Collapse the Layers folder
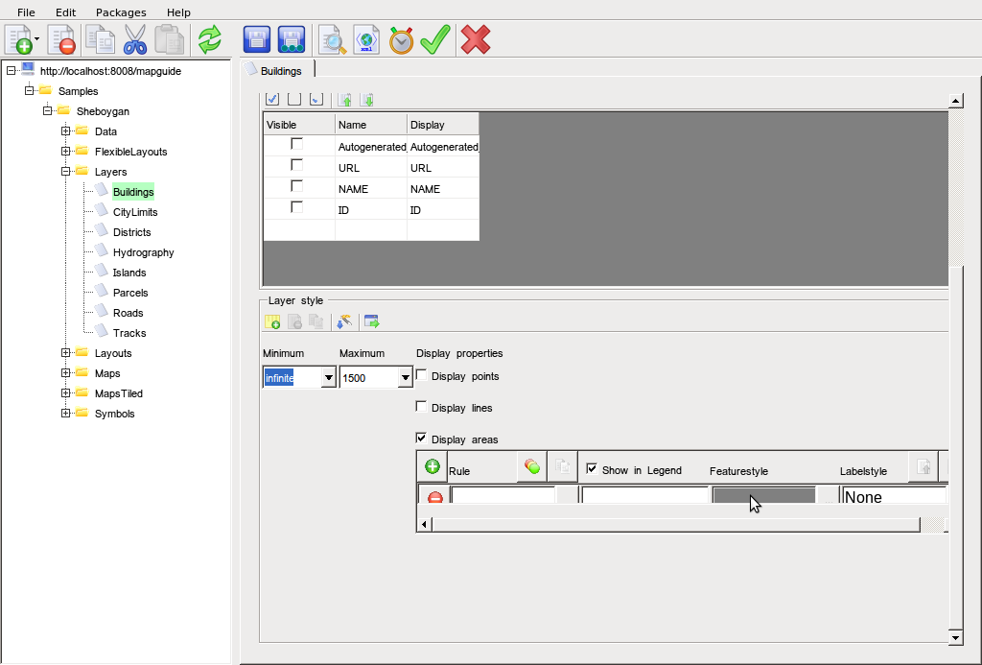Screen dimensions: 982x665 click(66, 172)
